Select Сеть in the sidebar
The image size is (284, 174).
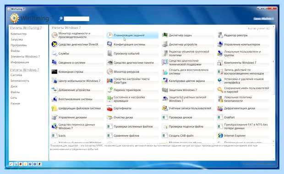coord(14,98)
